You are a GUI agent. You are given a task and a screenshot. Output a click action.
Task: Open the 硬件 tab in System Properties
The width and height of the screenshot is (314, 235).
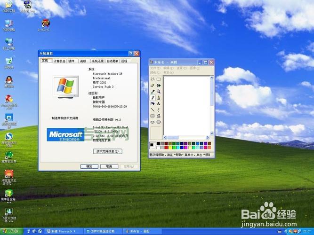[71, 61]
